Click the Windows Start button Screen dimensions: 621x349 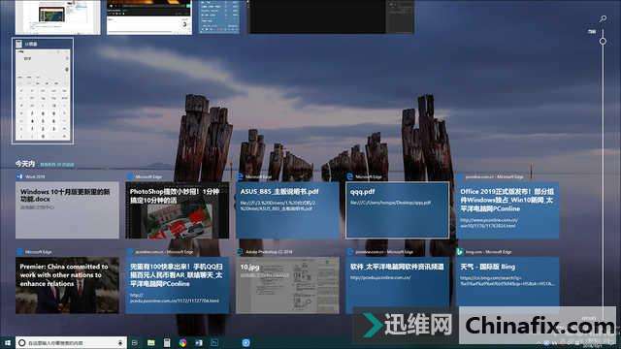pos(7,342)
